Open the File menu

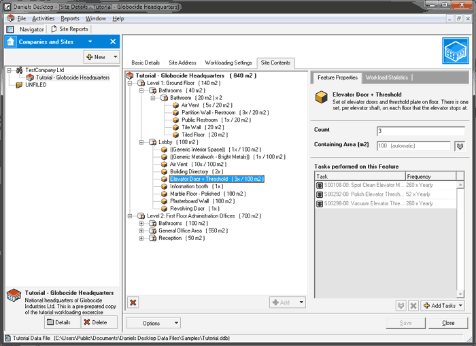click(x=21, y=18)
